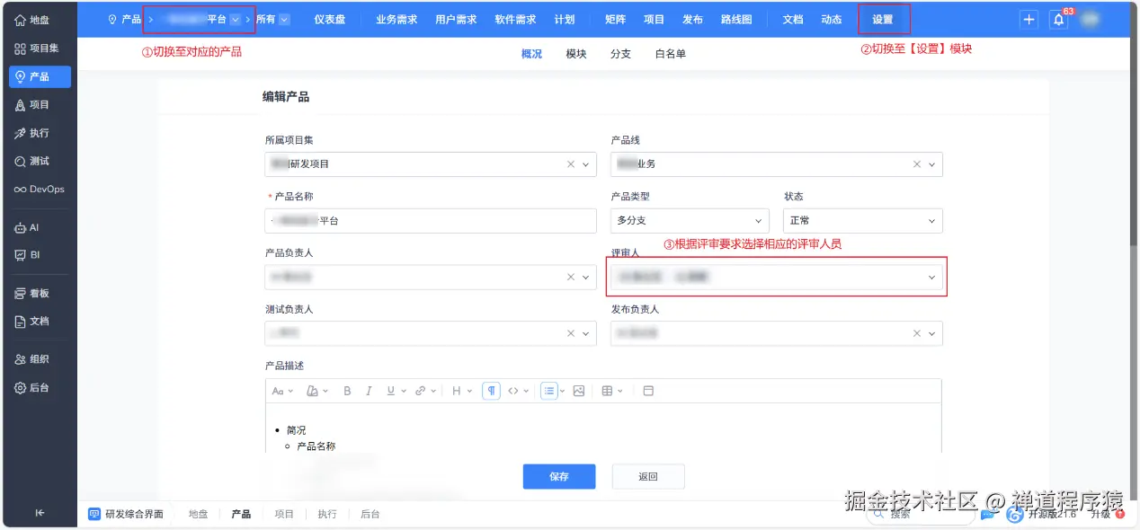Viewport: 1140px width, 530px height.
Task: Open the 产品类型 dropdown showing 多分支
Action: coord(689,220)
